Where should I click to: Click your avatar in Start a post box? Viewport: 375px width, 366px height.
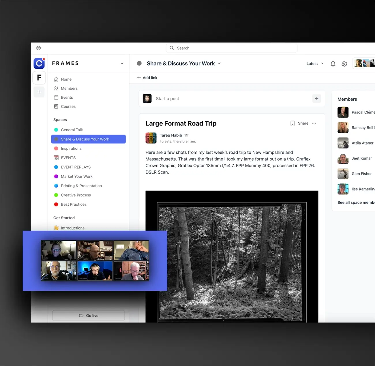pyautogui.click(x=147, y=99)
